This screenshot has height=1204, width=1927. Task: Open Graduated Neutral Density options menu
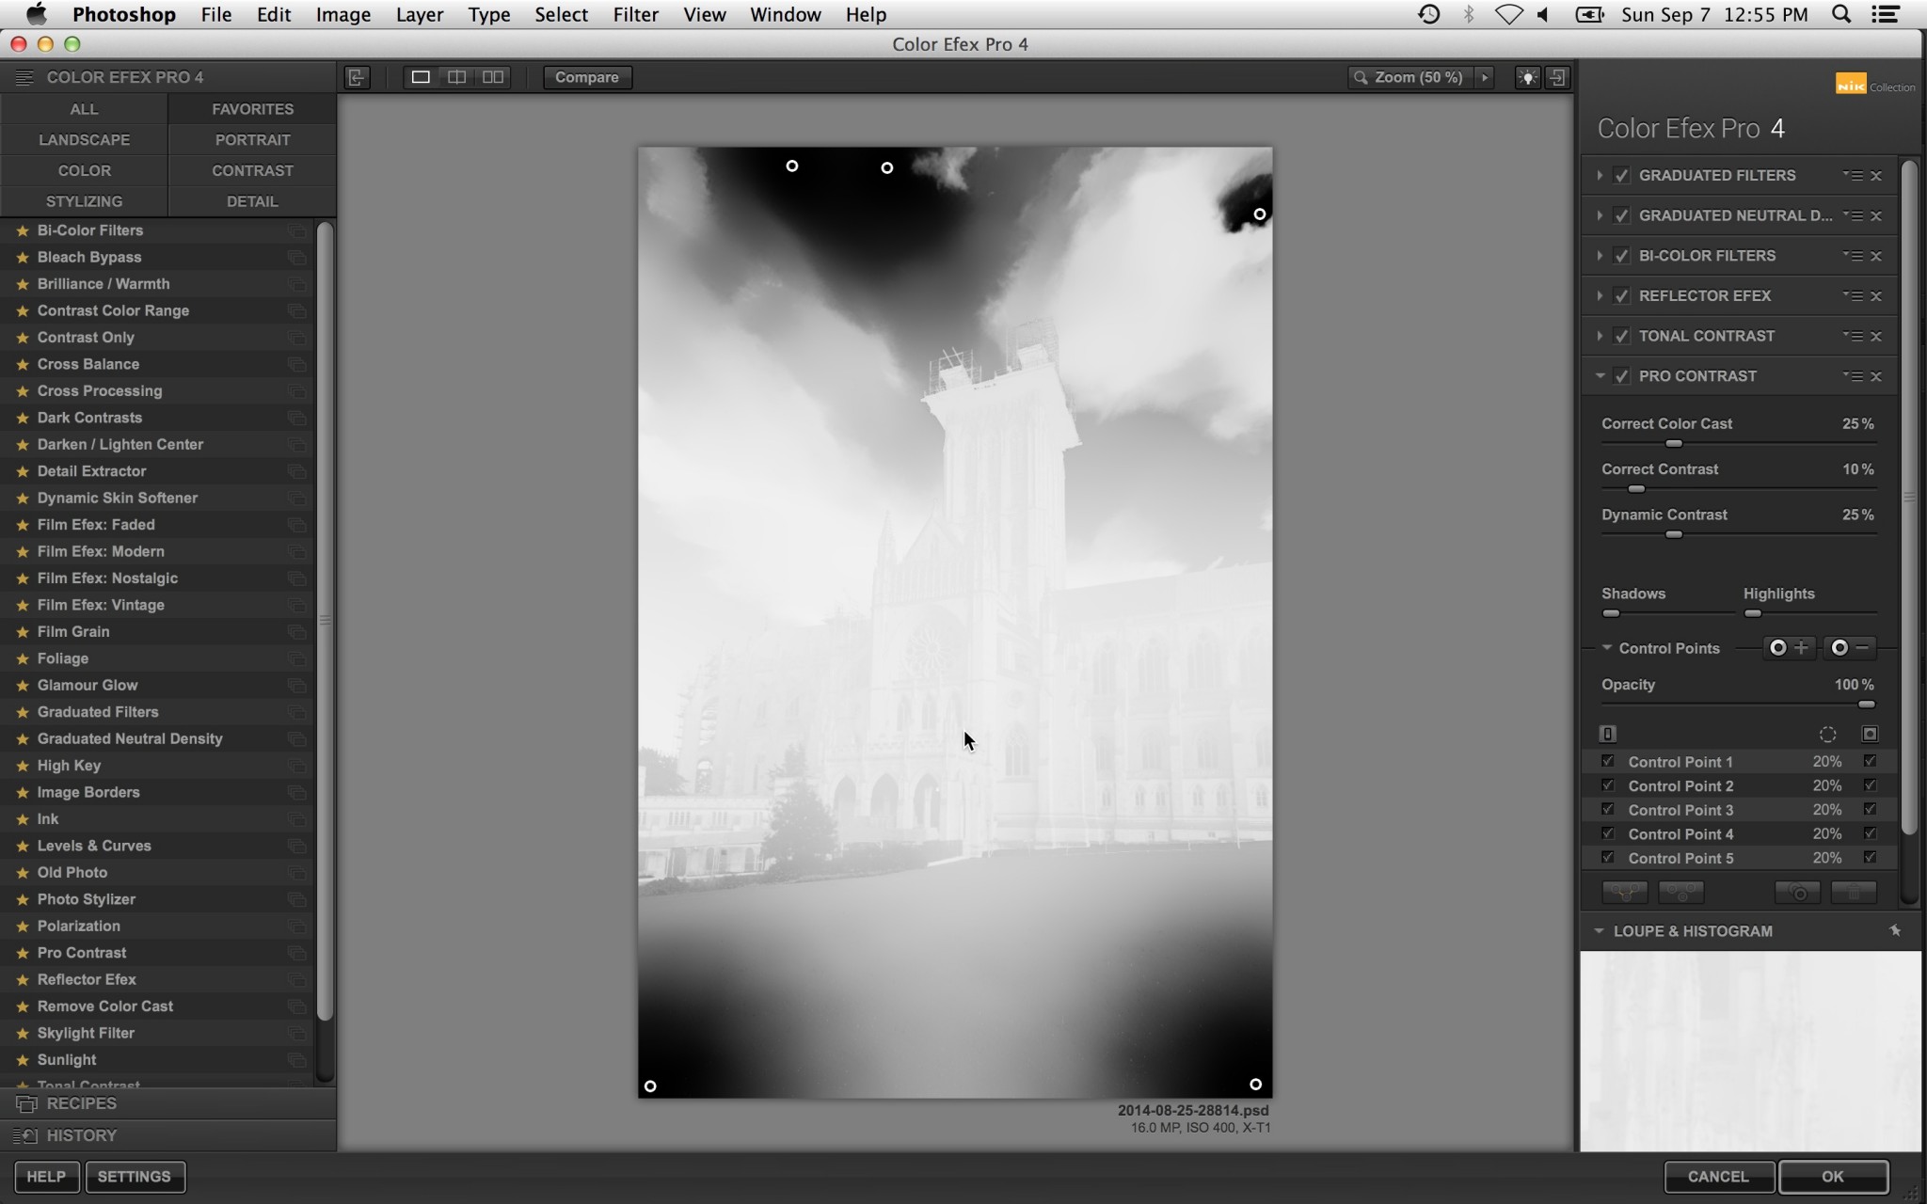pyautogui.click(x=1853, y=215)
